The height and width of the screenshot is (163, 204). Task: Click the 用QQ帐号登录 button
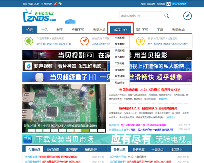pyautogui.click(x=179, y=4)
